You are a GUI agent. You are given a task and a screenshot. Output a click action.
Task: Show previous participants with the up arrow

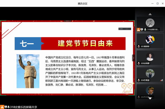tap(150, 14)
